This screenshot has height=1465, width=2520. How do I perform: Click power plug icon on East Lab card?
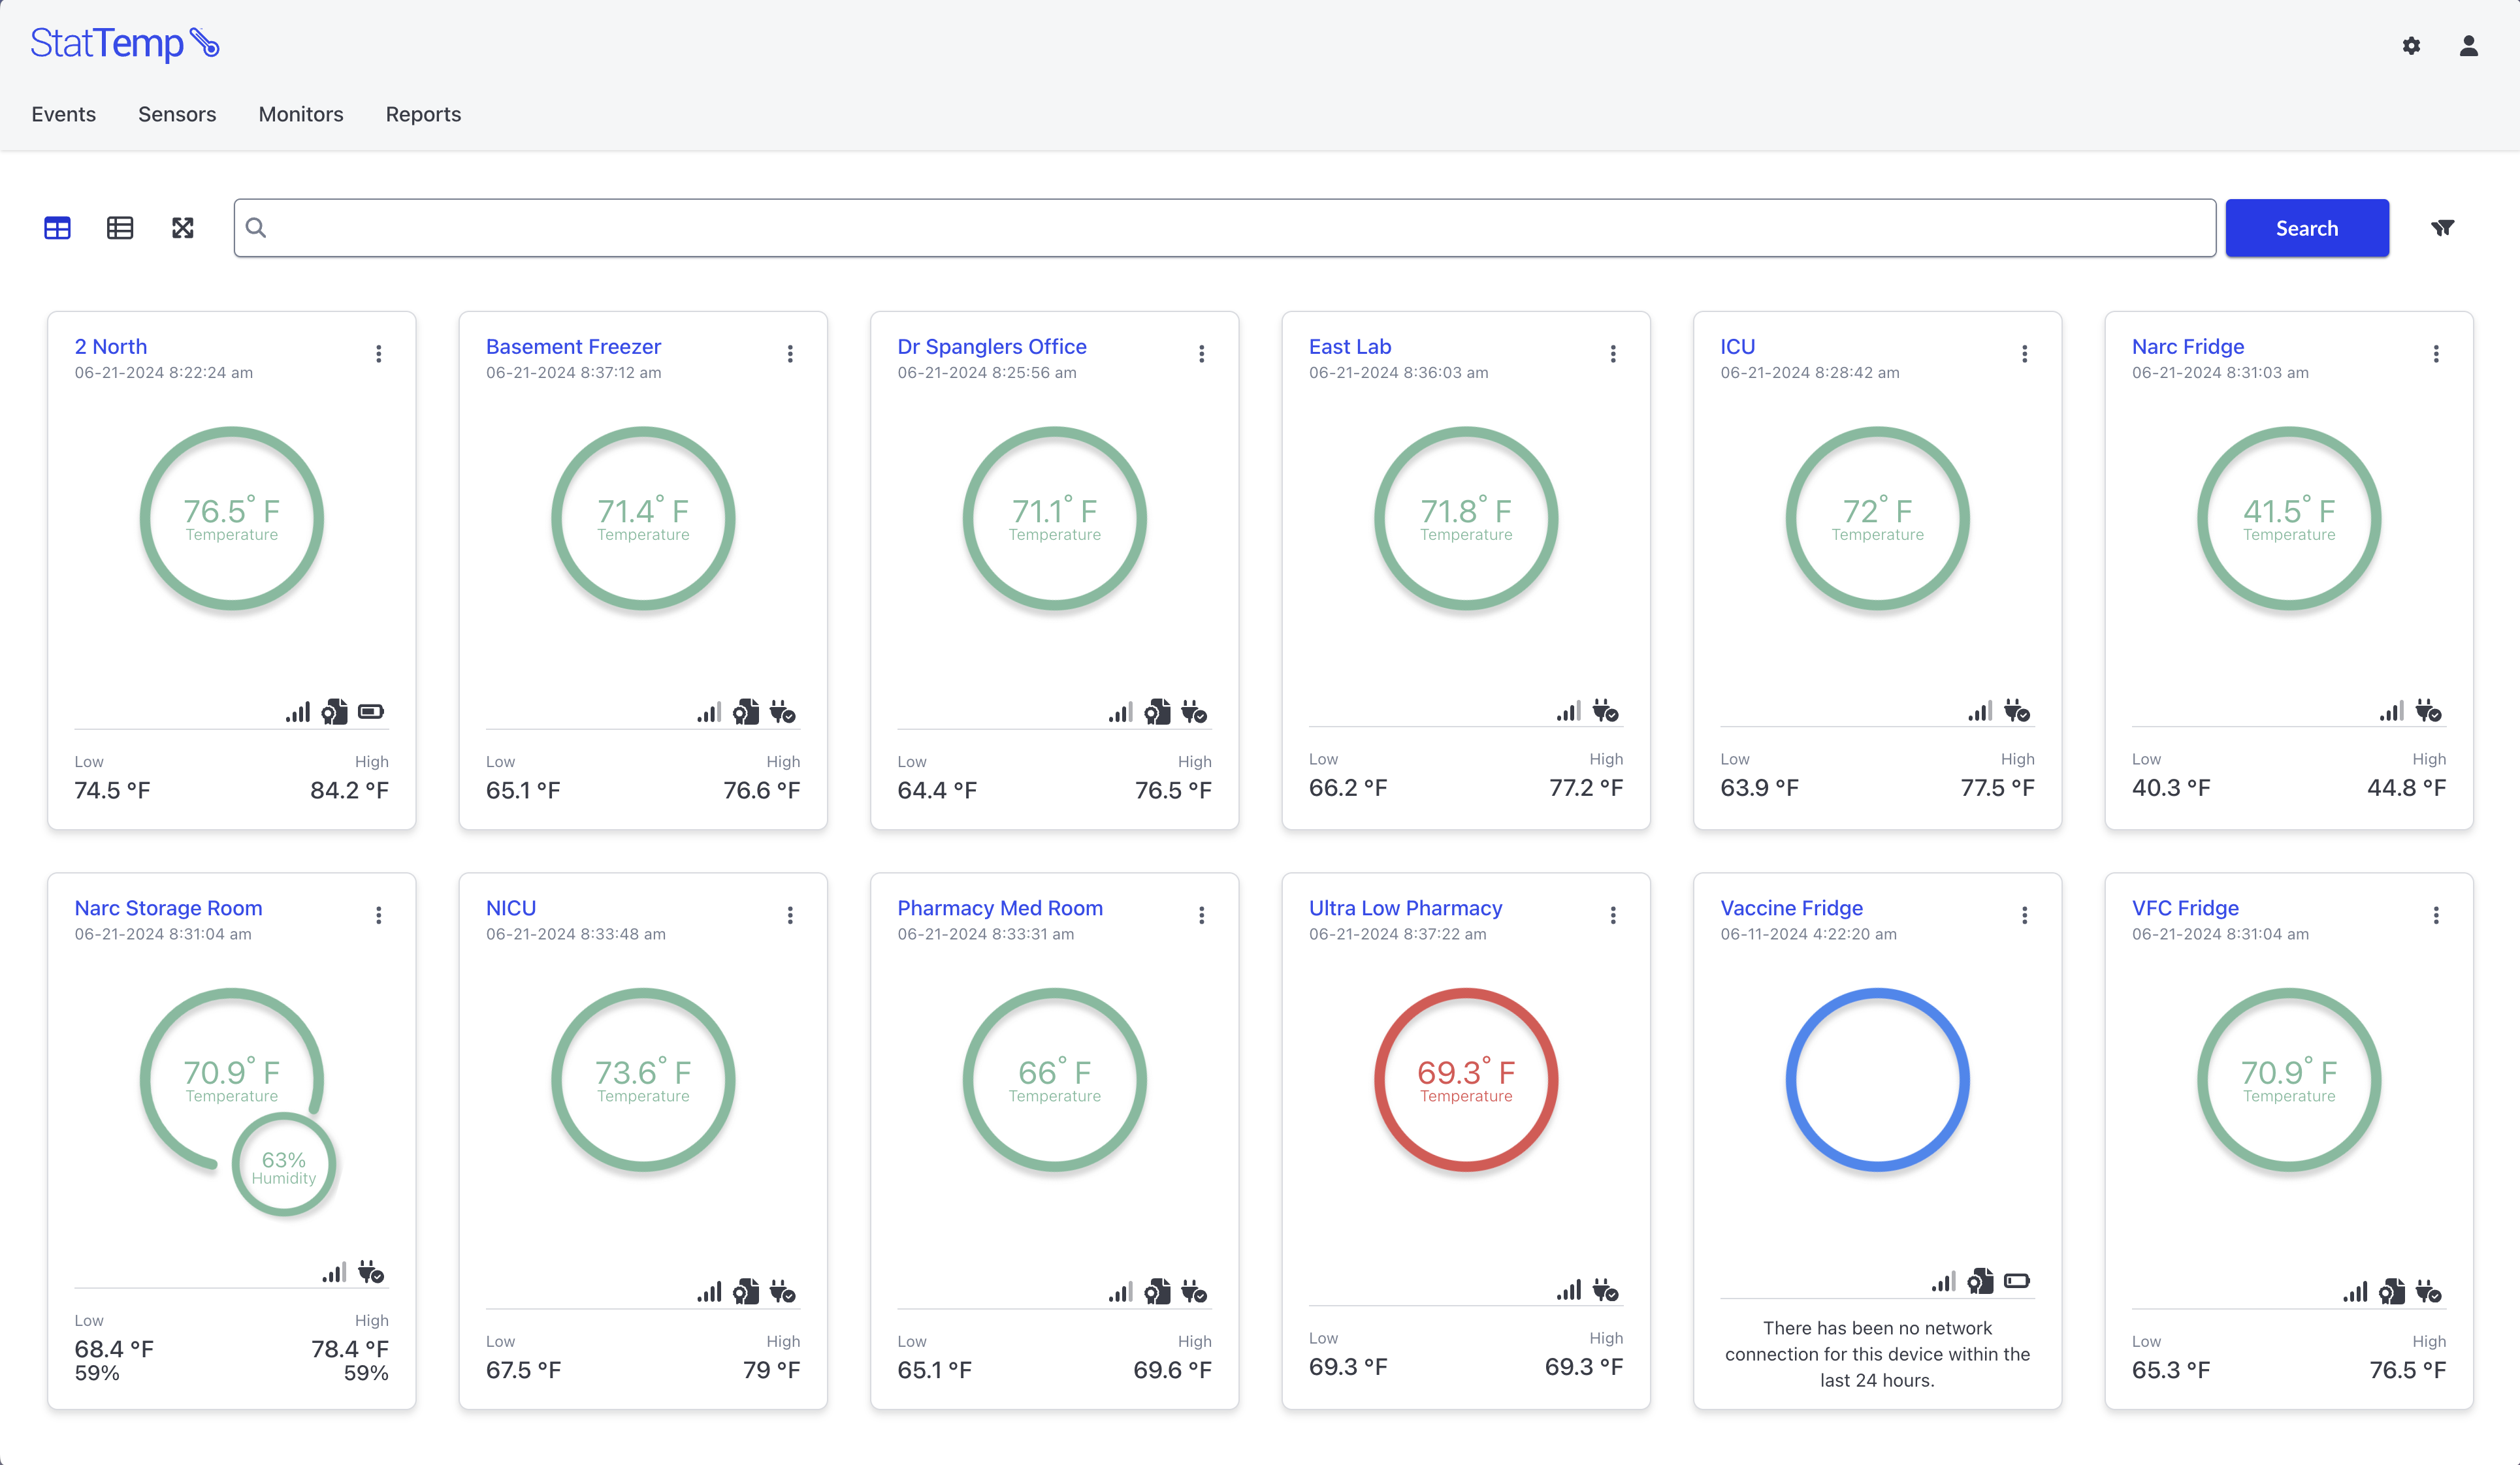1605,712
